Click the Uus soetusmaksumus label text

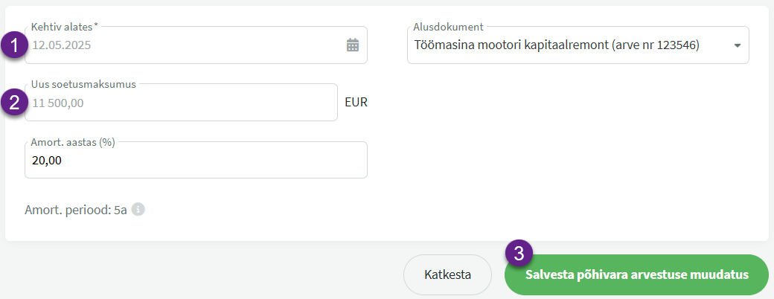83,84
